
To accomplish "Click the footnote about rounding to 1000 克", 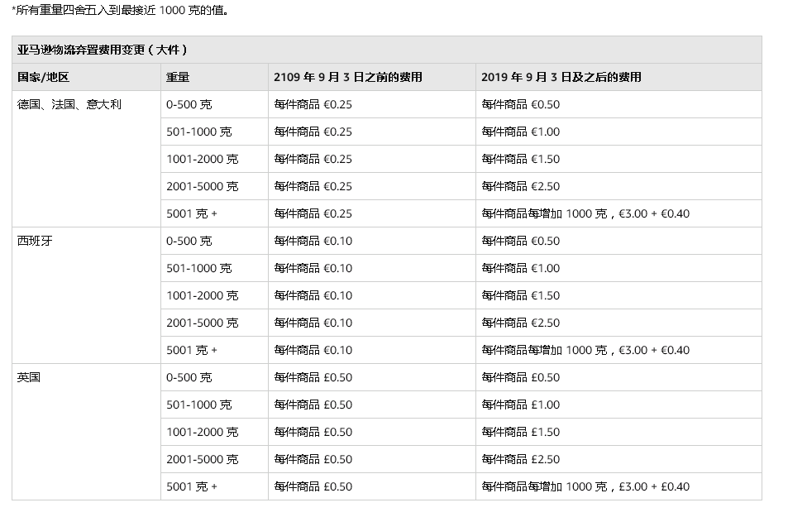I will tap(116, 11).
